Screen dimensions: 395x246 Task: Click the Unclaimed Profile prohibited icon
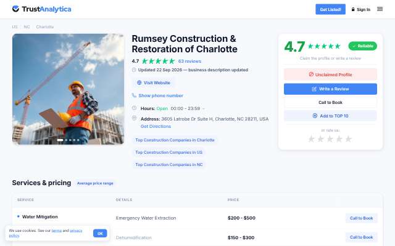pyautogui.click(x=311, y=74)
